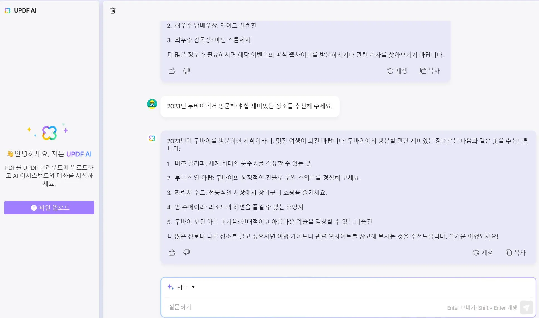This screenshot has height=318, width=539.
Task: Regenerate the Dubai answer with 재생
Action: [483, 253]
